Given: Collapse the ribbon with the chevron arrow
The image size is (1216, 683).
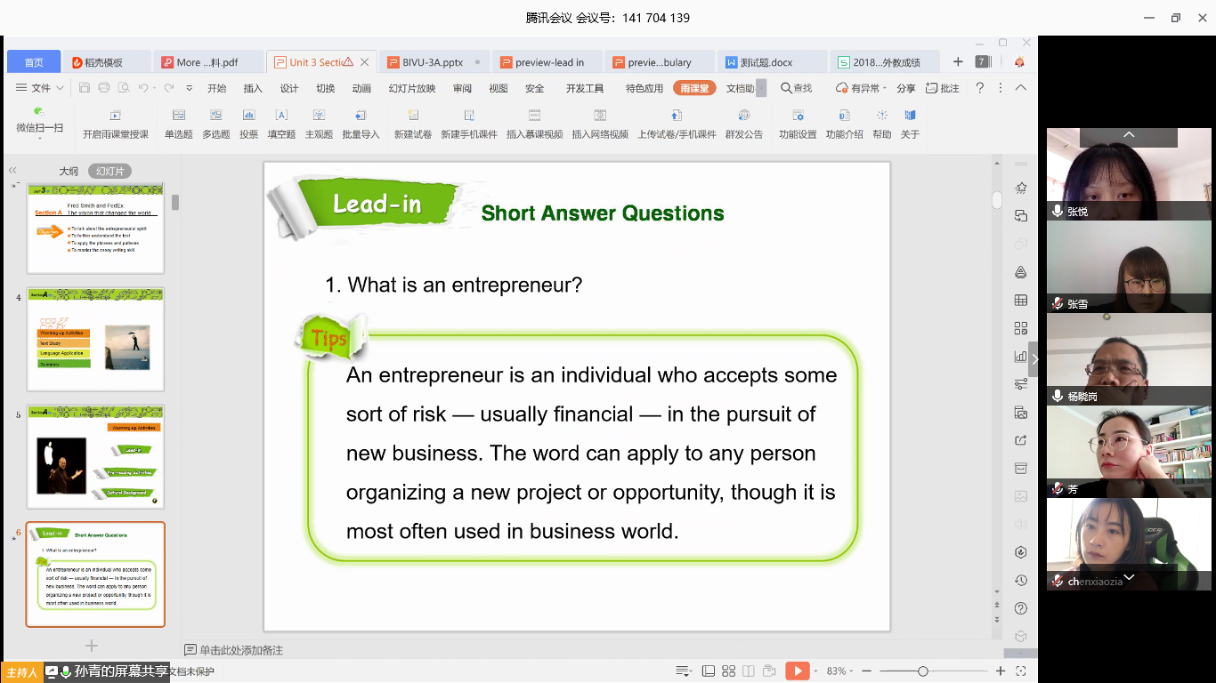Looking at the screenshot, I should [1021, 88].
